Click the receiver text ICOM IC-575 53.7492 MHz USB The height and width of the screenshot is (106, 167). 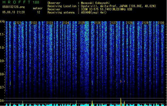point(107,9)
